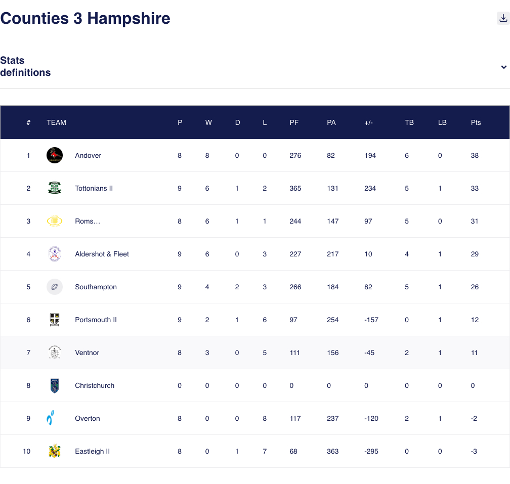Click the Southampton team badge

tap(55, 287)
